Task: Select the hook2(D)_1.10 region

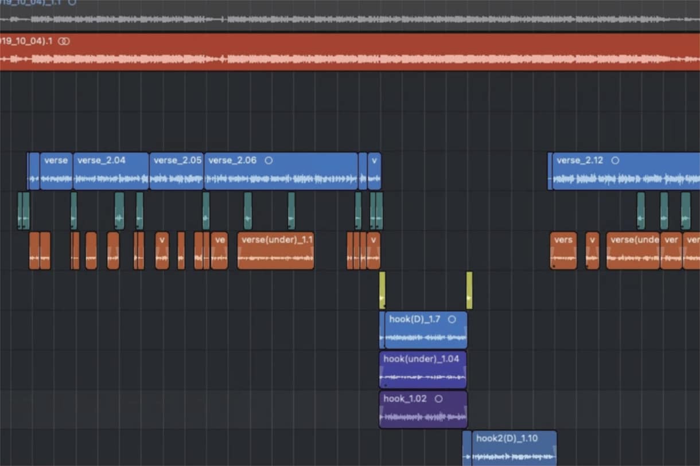Action: coord(514,448)
